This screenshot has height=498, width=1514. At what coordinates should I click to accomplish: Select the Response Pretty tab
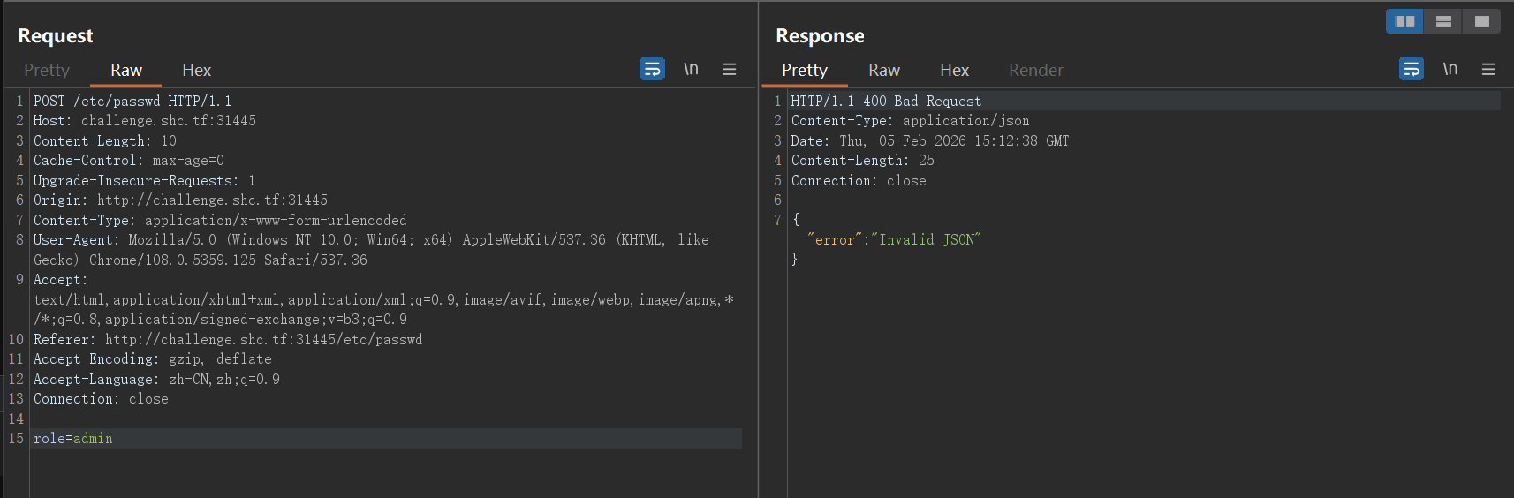click(804, 70)
